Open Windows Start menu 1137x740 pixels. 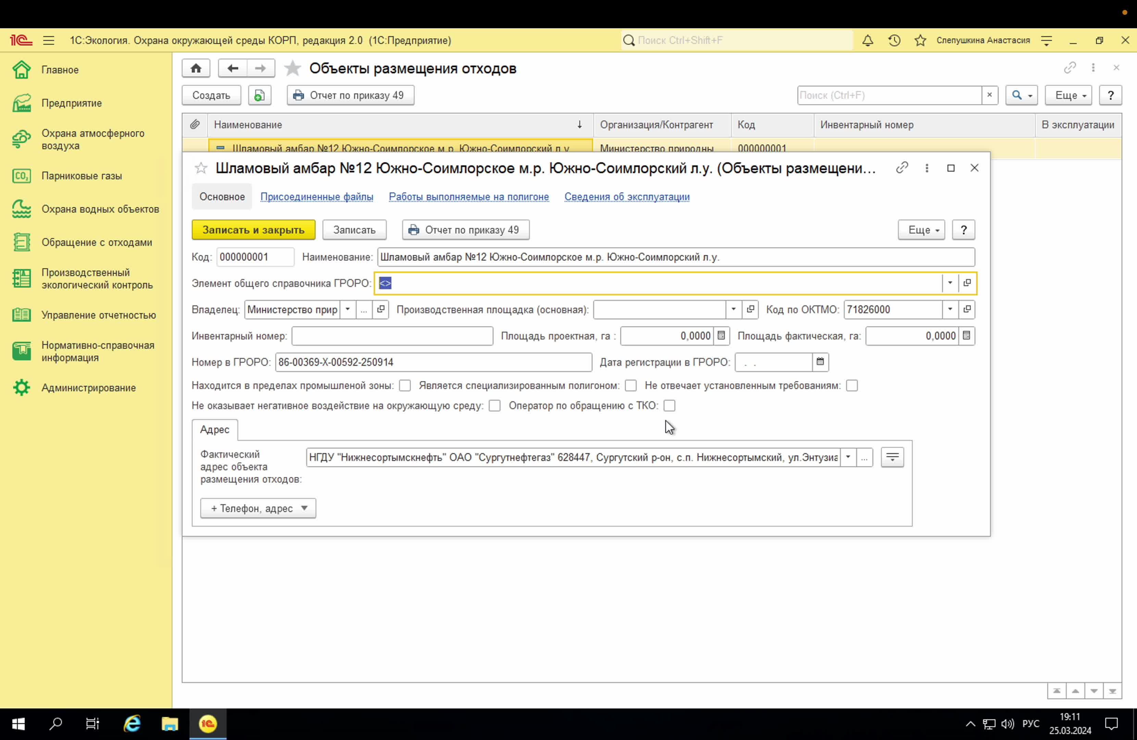[x=18, y=724]
